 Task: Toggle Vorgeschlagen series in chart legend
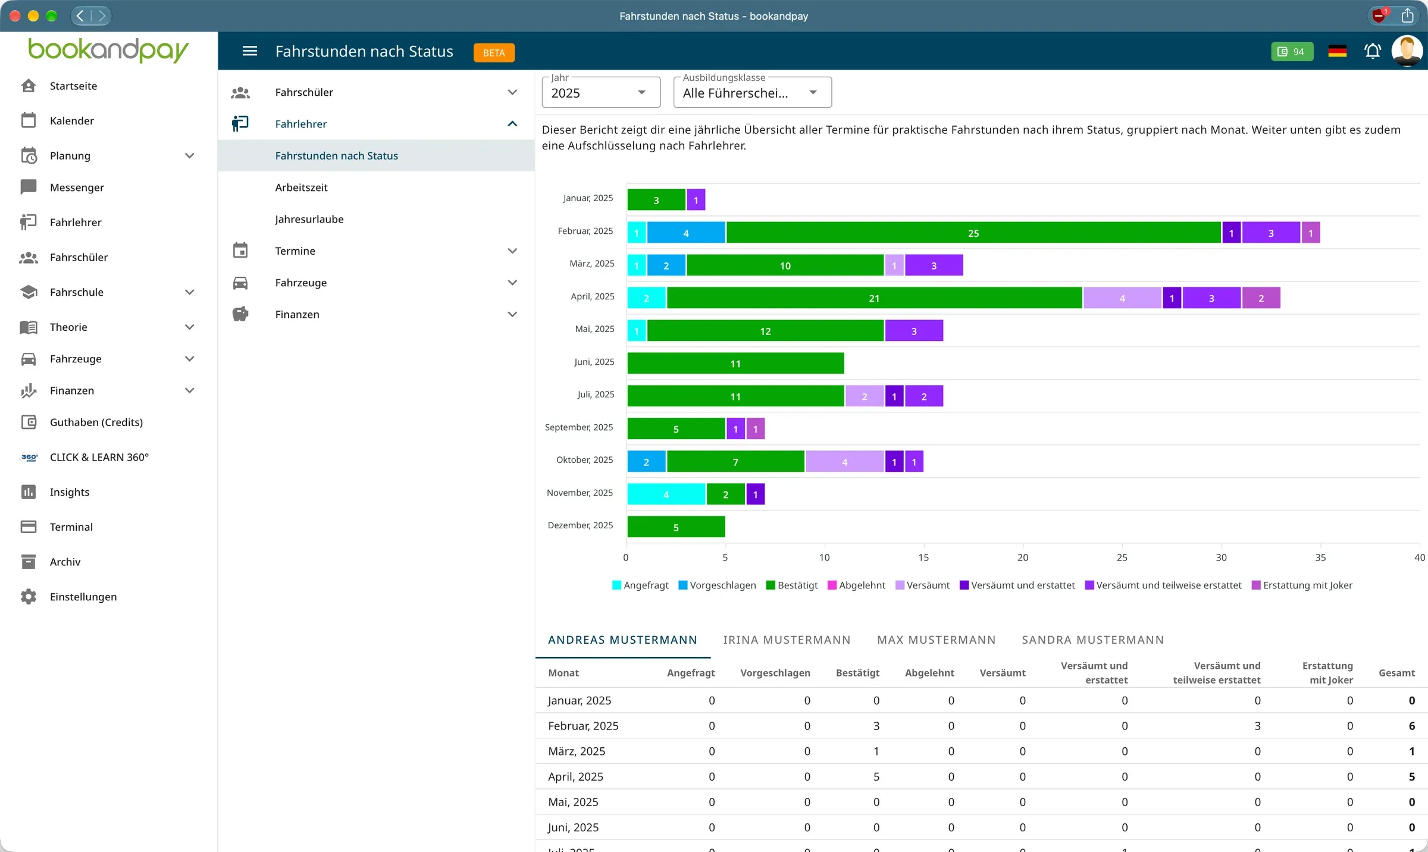pos(717,585)
